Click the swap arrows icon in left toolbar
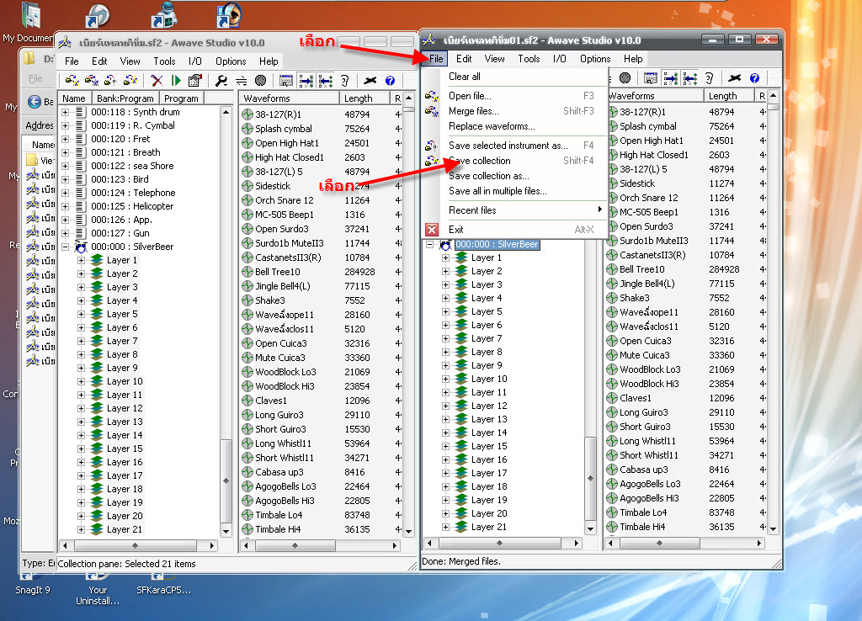Screen dimensions: 862x621 242,81
